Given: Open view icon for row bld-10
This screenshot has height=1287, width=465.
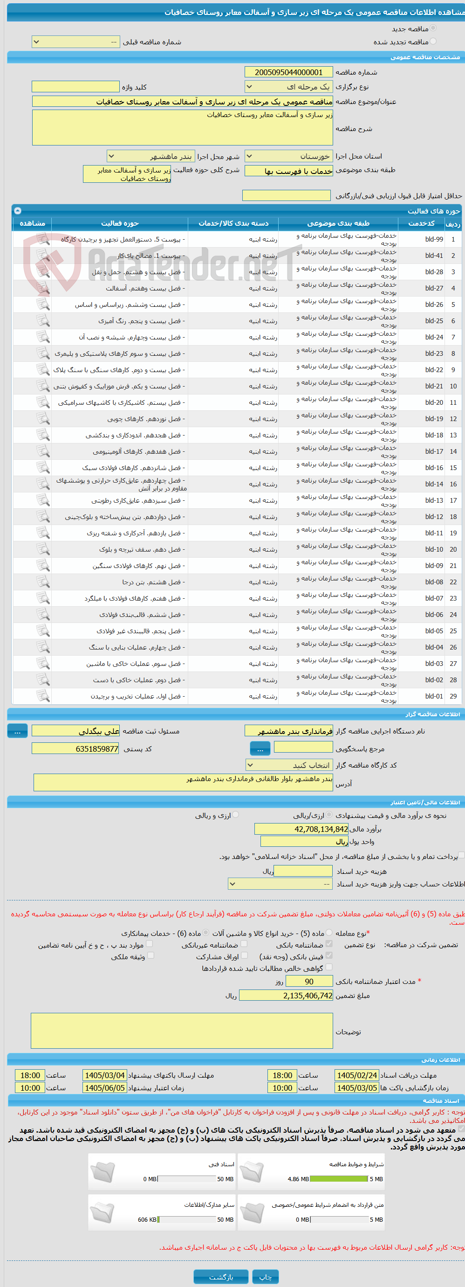Looking at the screenshot, I should 43,549.
